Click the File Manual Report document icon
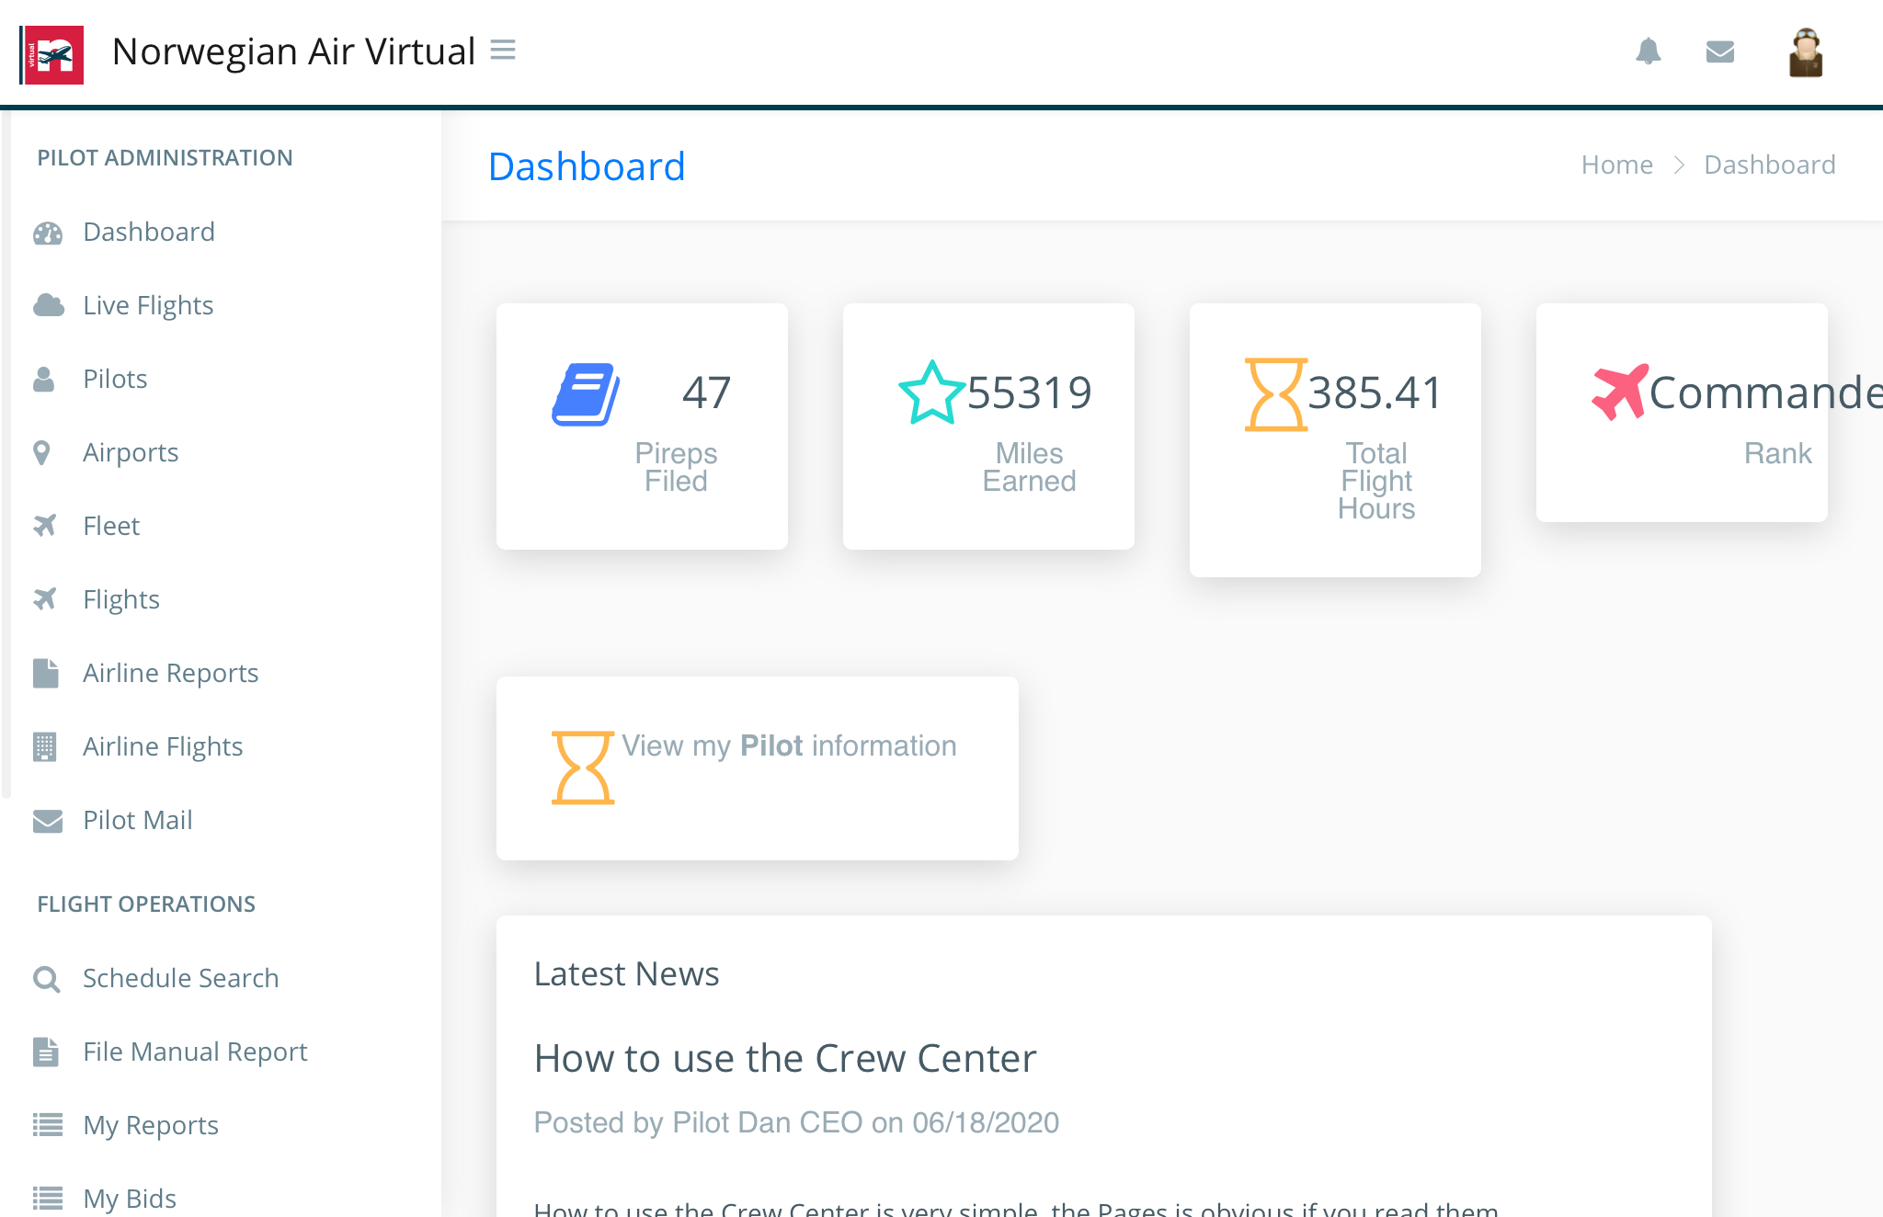The height and width of the screenshot is (1217, 1883). tap(45, 1052)
